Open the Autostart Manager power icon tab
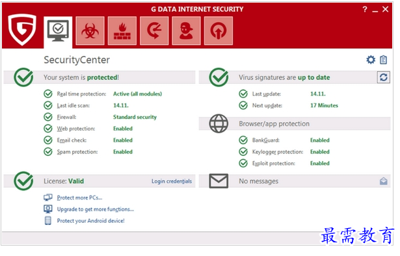Image resolution: width=400 pixels, height=256 pixels. pos(219,31)
